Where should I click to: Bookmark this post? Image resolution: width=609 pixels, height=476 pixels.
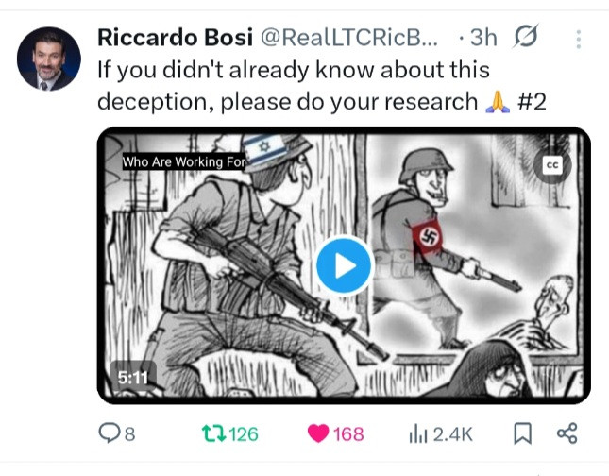pos(522,433)
